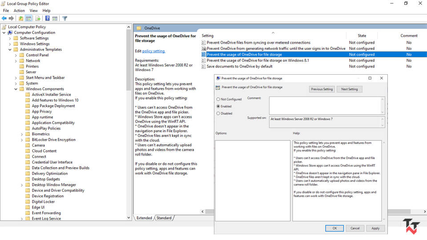
Task: Click the Back arrow toolbar icon
Action: click(x=4, y=18)
